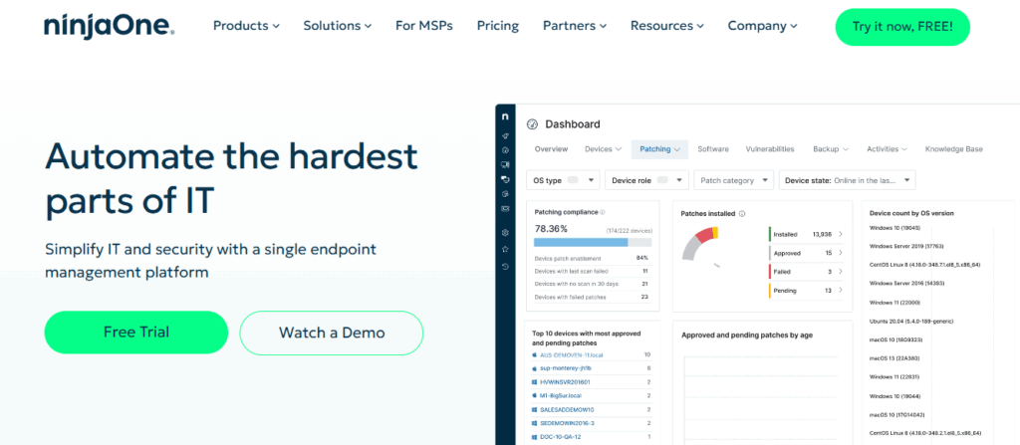Image resolution: width=1020 pixels, height=445 pixels.
Task: Expand the Device role filter
Action: [x=648, y=180]
